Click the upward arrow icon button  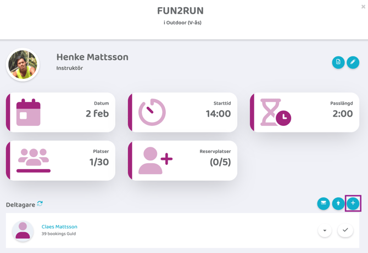click(338, 204)
